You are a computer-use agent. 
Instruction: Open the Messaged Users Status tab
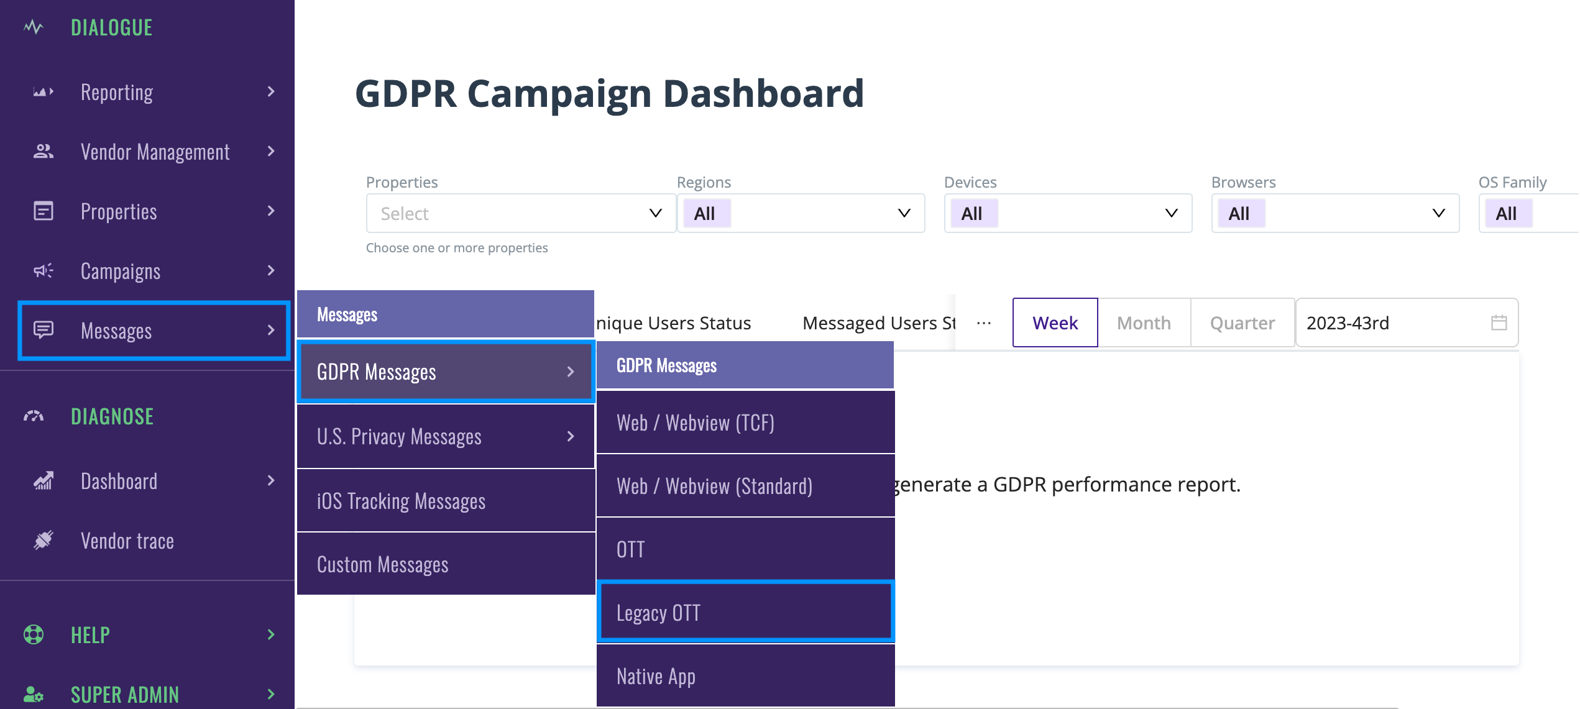click(x=878, y=323)
